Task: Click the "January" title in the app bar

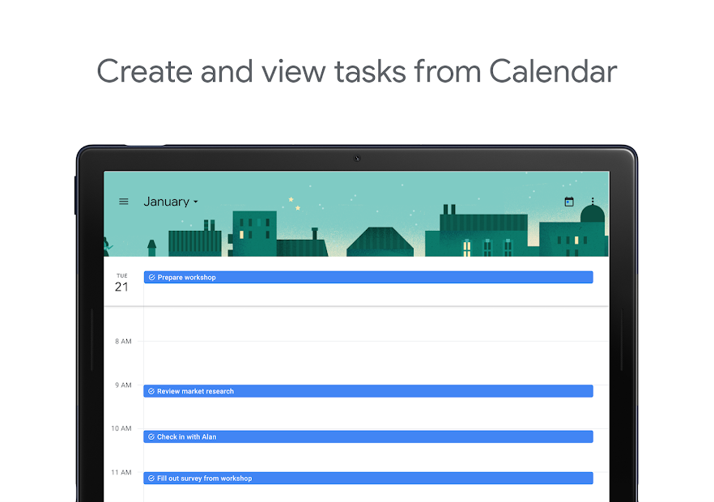Action: point(166,202)
